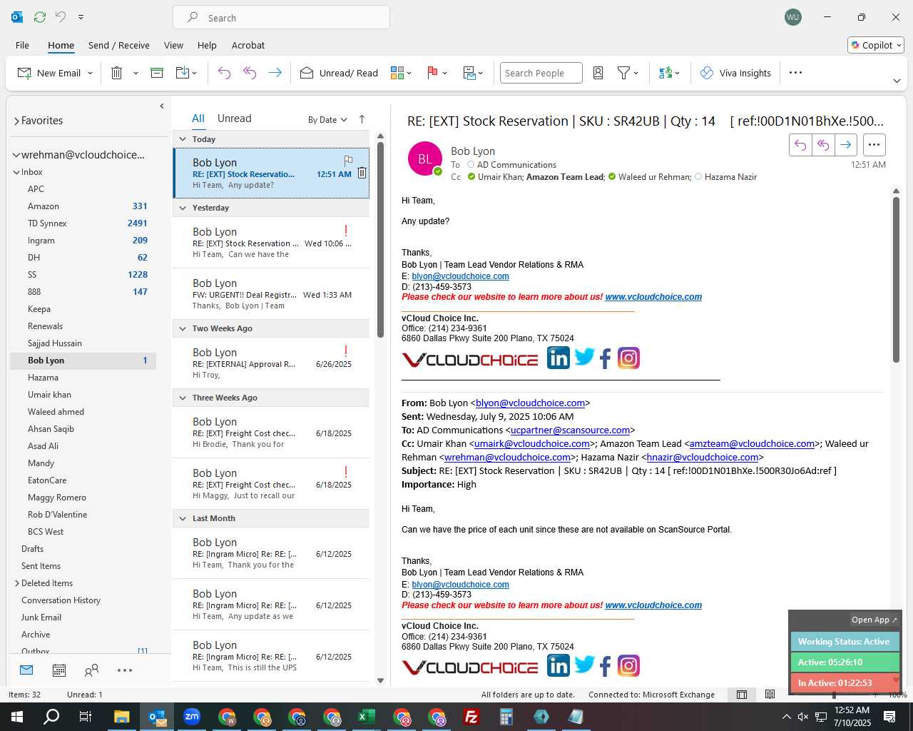Viewport: 913px width, 731px height.
Task: Show only Unread messages tab
Action: click(x=234, y=119)
